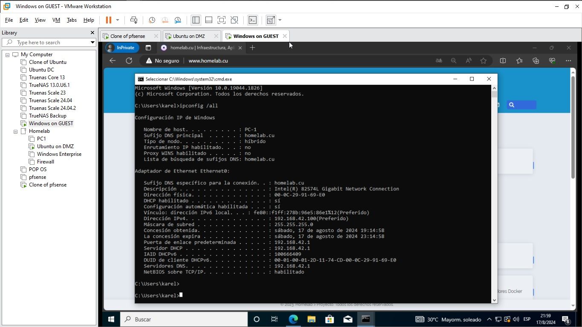Image resolution: width=582 pixels, height=327 pixels.
Task: Select TrueNAS 13.0.U6.1 entry
Action: [49, 85]
